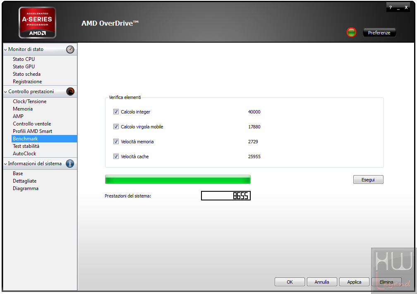The image size is (417, 294).
Task: Uncheck the Calcolo virgola mobile checkbox
Action: [116, 126]
